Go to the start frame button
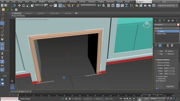This screenshot has width=180, height=101. point(121,98)
